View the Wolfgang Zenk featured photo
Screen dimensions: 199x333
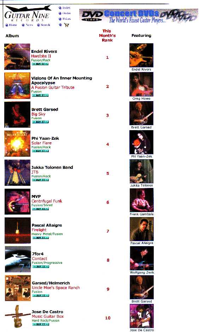coord(142,258)
